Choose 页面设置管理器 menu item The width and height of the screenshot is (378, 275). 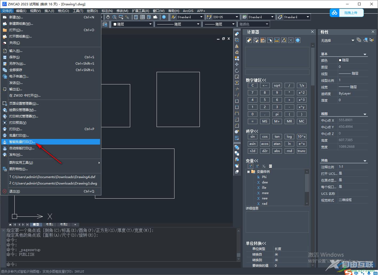[51, 104]
